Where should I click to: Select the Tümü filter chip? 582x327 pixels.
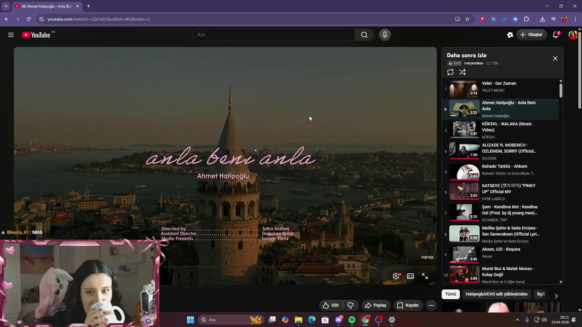pyautogui.click(x=451, y=294)
